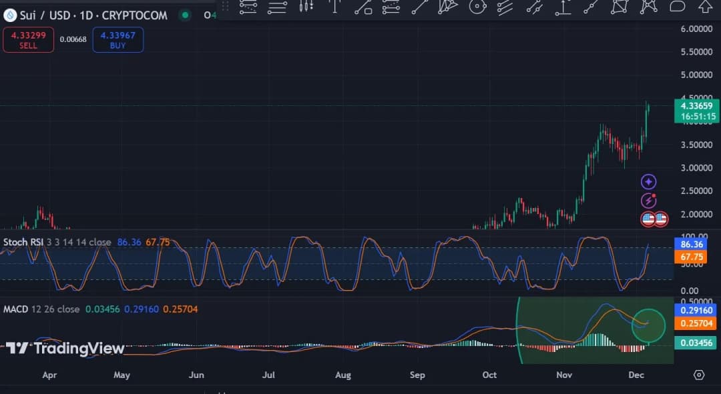Open the MACD indicator legend
721x394 pixels.
41,309
